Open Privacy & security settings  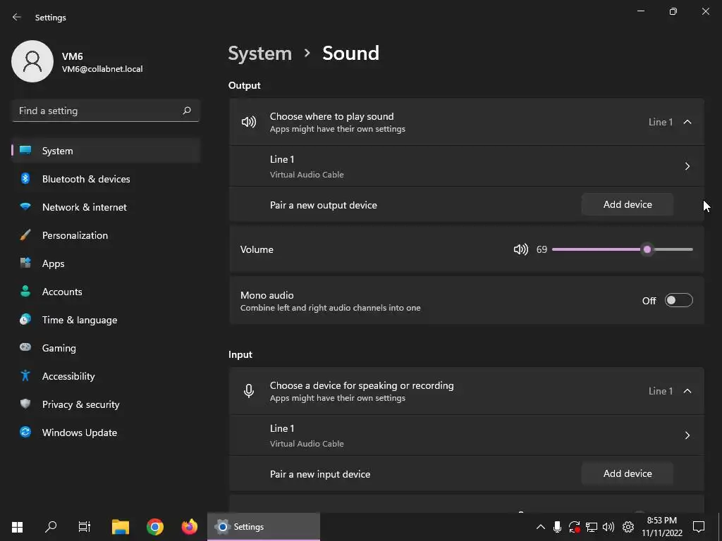[x=106, y=404]
